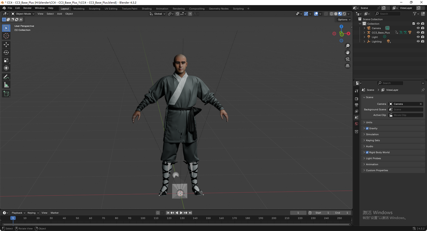Open the View Layer properties tab
Screen dimensions: 427x231
point(356,111)
